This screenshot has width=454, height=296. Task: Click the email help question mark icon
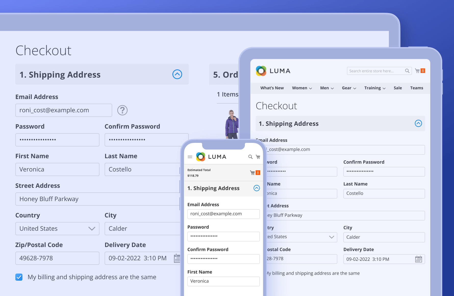point(122,110)
